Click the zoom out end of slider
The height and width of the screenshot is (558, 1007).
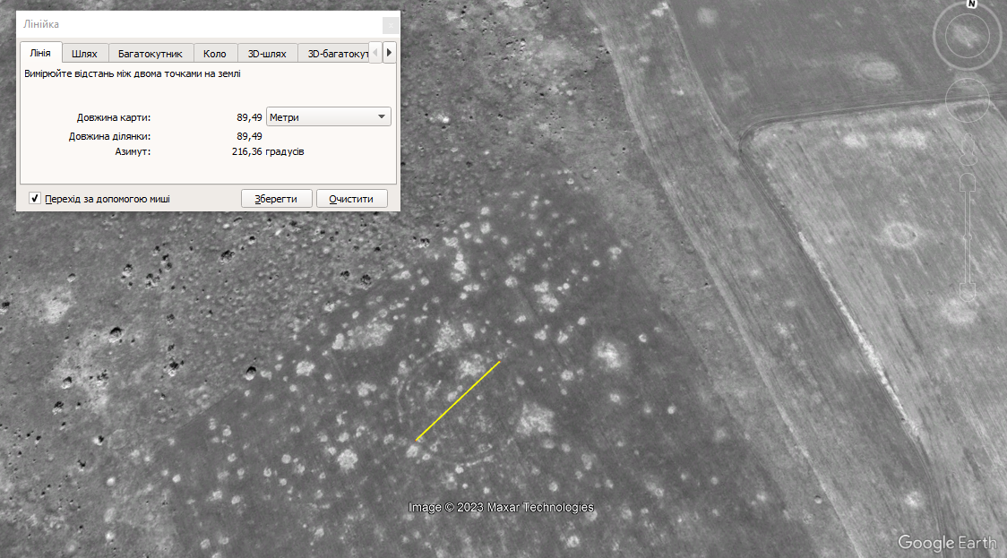(968, 293)
